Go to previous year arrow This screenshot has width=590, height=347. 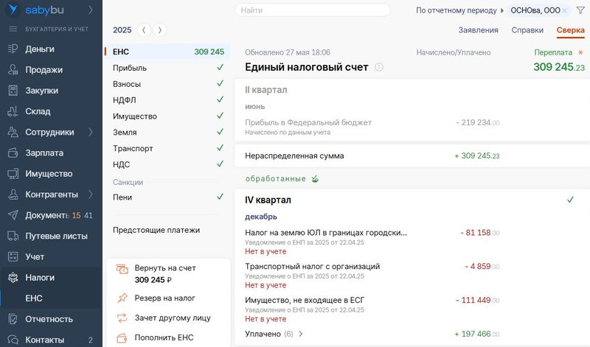click(145, 30)
